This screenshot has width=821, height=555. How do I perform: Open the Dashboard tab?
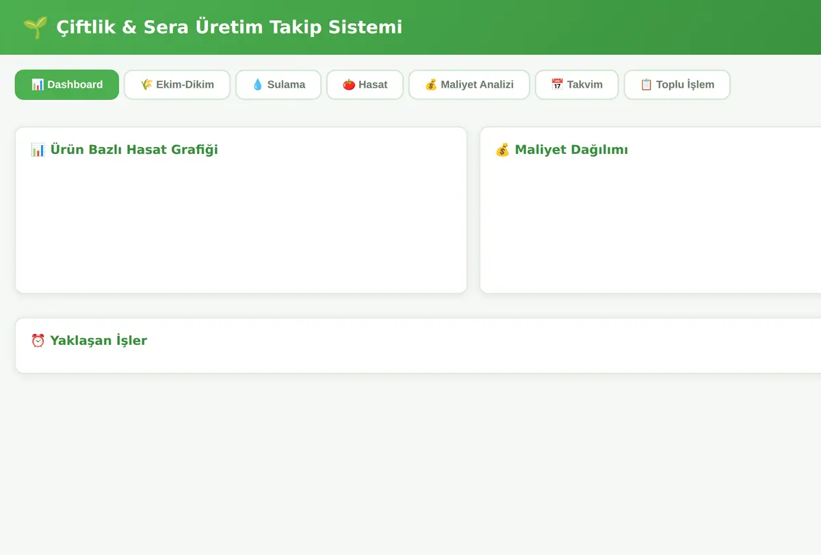(67, 85)
